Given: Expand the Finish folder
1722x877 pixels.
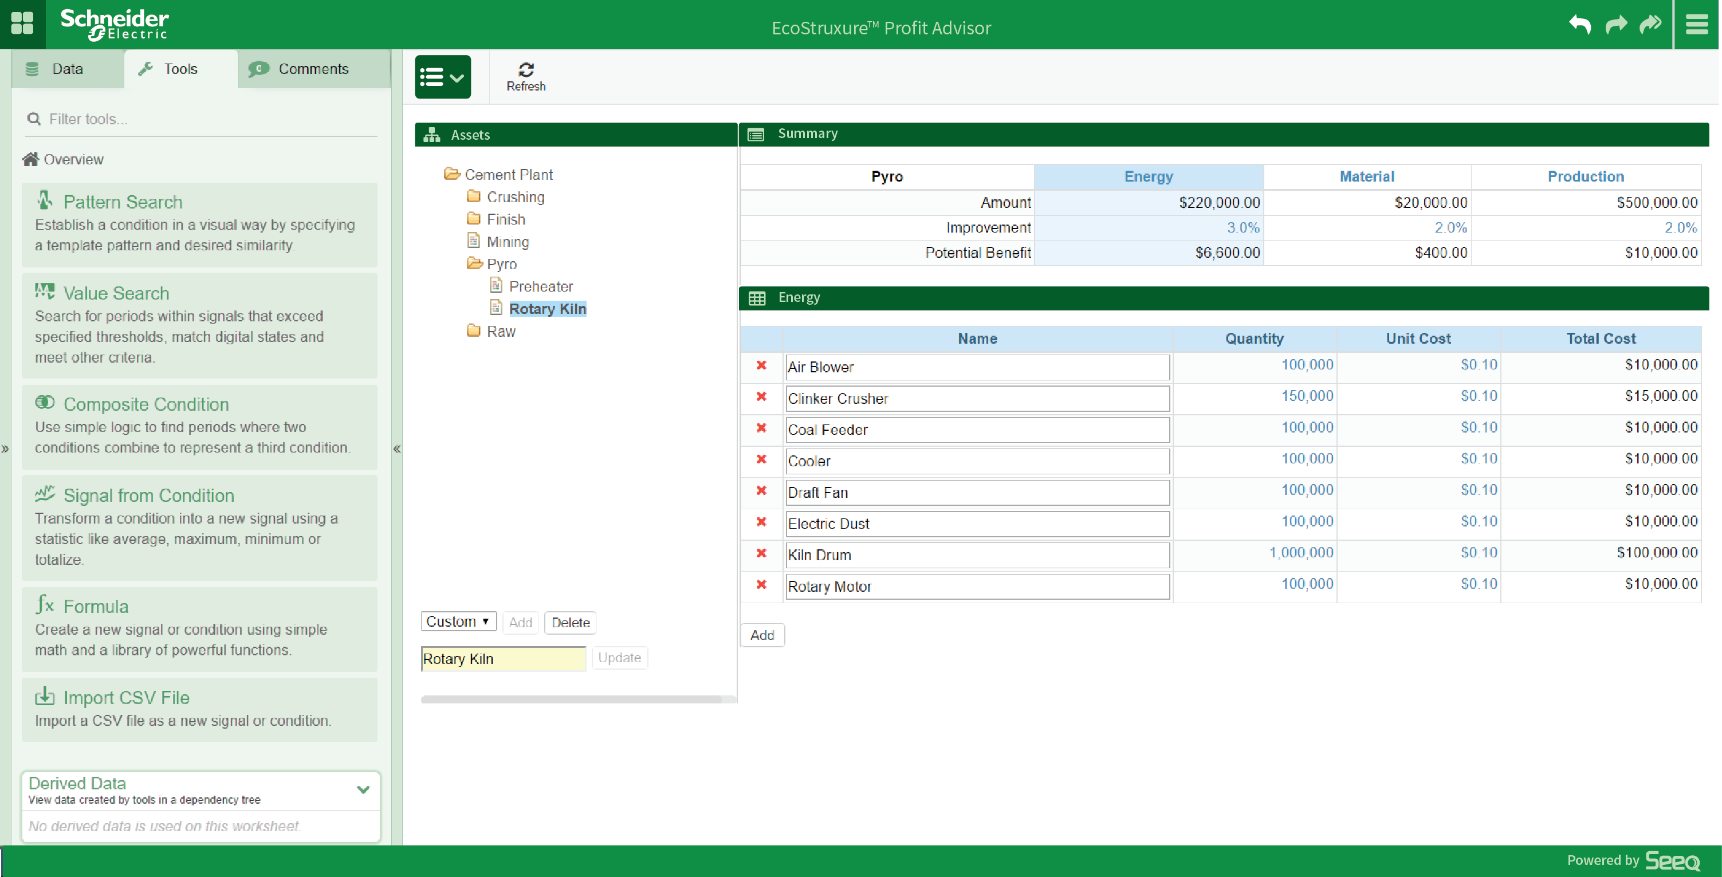Looking at the screenshot, I should pyautogui.click(x=474, y=219).
